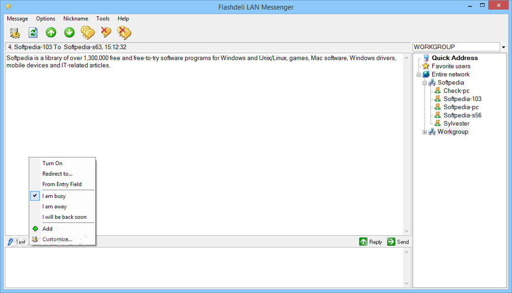Click the settings gear toolbar icon
Screen dimensions: 512x293
pos(15,33)
